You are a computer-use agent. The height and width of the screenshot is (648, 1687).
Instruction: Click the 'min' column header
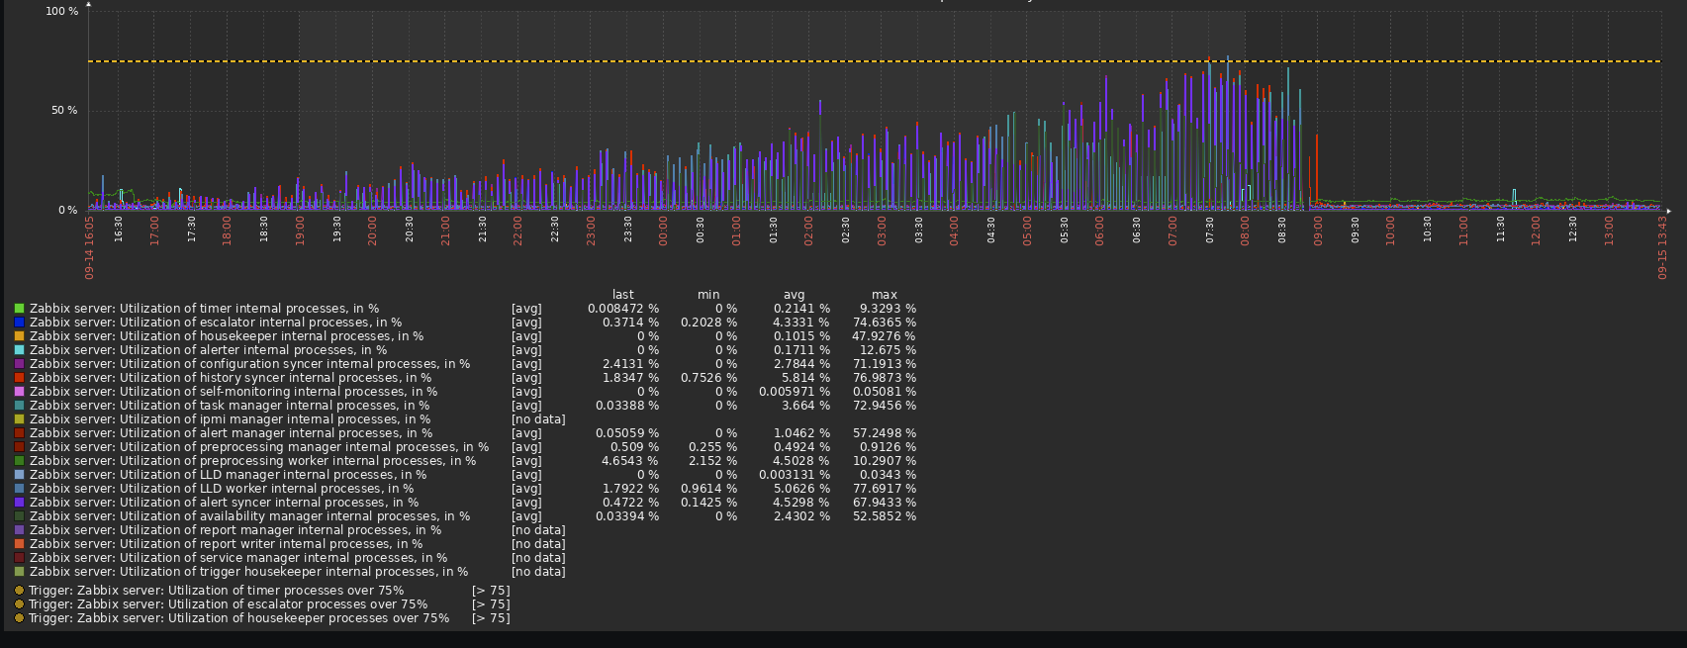708,295
